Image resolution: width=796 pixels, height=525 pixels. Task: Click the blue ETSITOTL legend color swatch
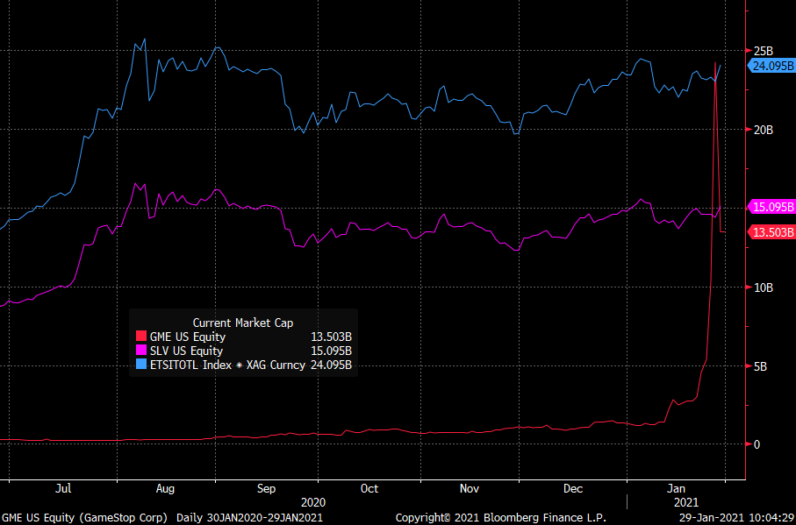[x=140, y=365]
